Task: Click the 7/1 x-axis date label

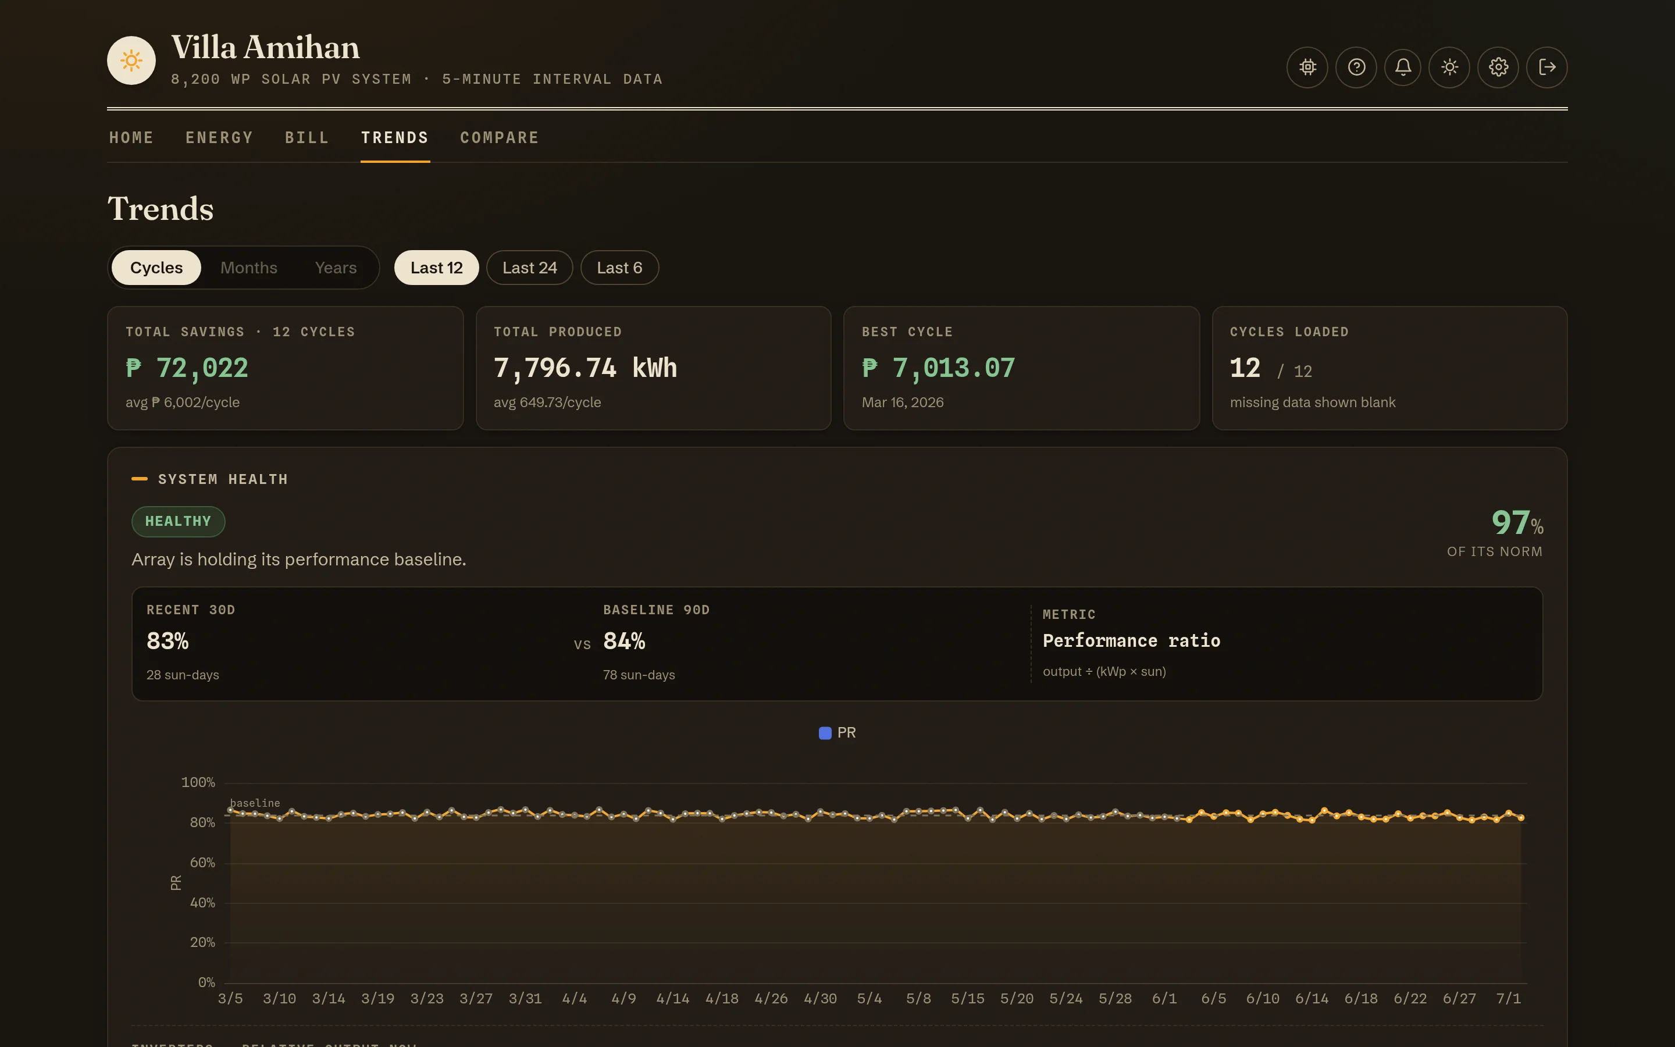Action: [1508, 999]
